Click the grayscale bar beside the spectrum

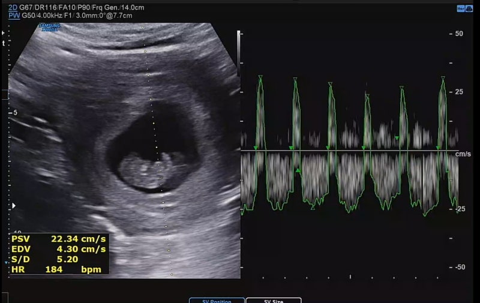(238, 53)
